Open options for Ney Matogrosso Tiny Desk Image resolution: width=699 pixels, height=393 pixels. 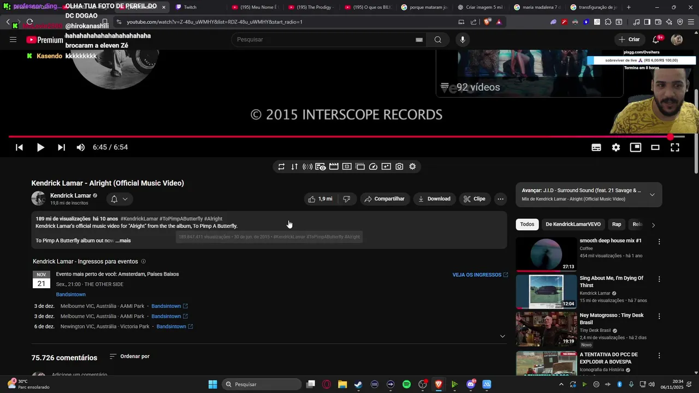point(659,316)
